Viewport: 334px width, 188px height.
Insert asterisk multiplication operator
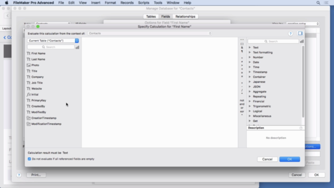(x=242, y=93)
